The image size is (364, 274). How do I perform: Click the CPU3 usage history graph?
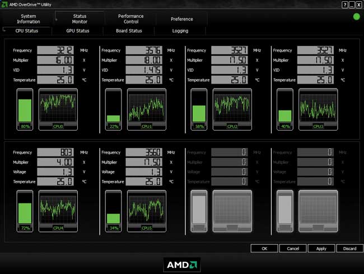(318, 109)
